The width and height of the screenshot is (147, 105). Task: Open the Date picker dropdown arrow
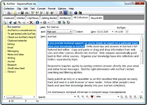coord(113,32)
